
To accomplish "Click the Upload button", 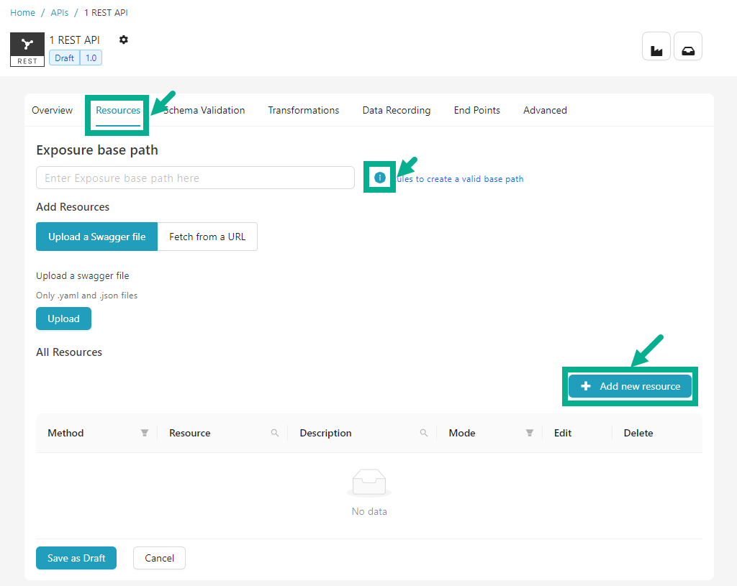I will coord(63,319).
